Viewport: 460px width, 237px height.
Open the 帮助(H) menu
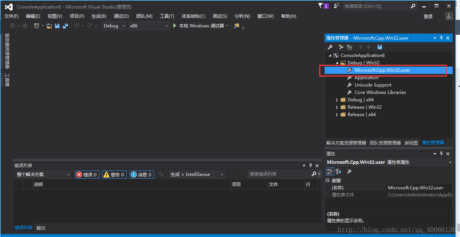(x=289, y=16)
